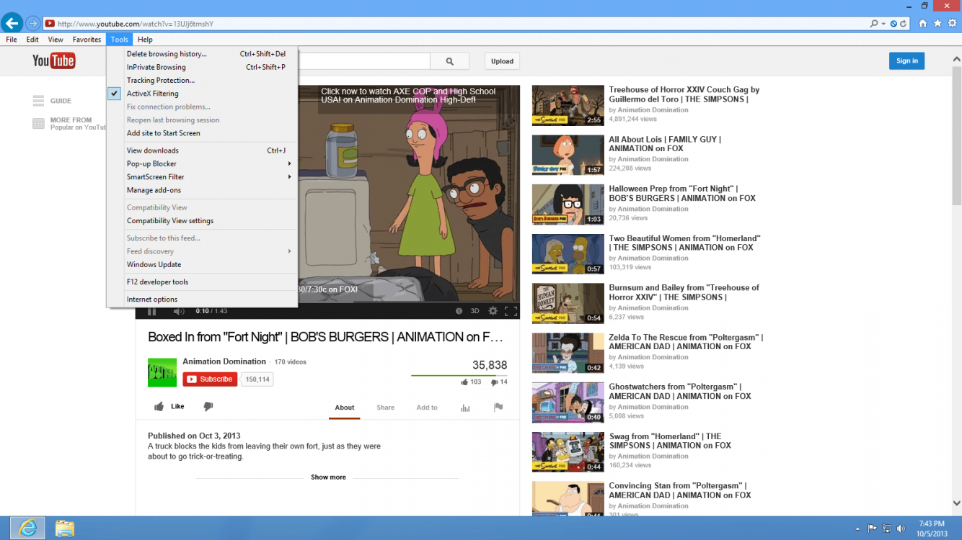Select Windows Update in Tools menu

point(202,264)
